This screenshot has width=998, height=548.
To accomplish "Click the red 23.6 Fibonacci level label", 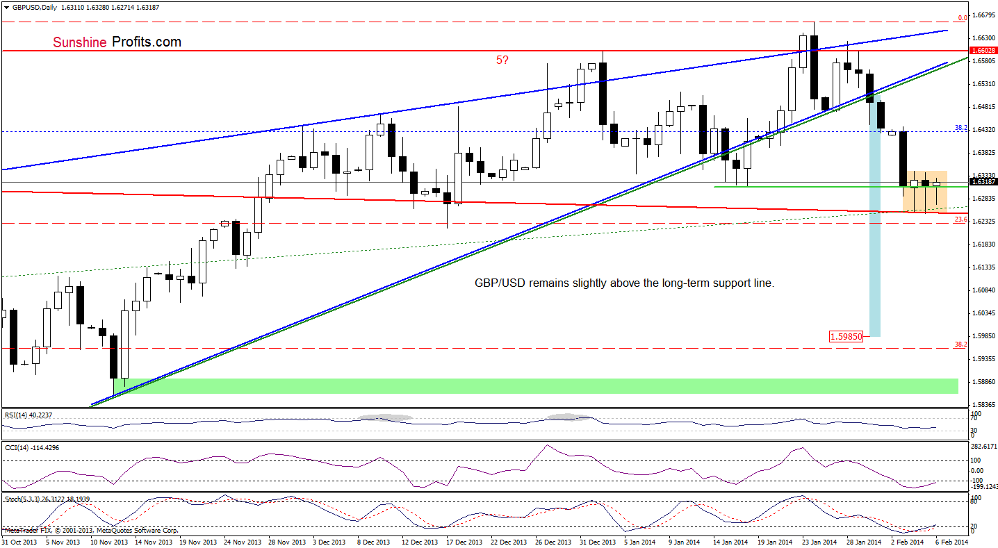I will click(961, 219).
